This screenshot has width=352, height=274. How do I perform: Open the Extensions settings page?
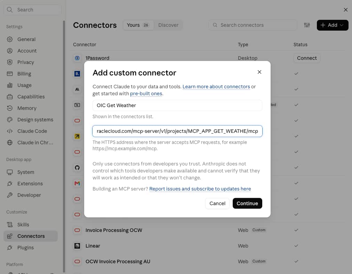(30, 184)
